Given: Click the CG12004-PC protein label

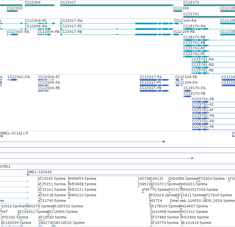Looking at the screenshot, I should point(49,77).
